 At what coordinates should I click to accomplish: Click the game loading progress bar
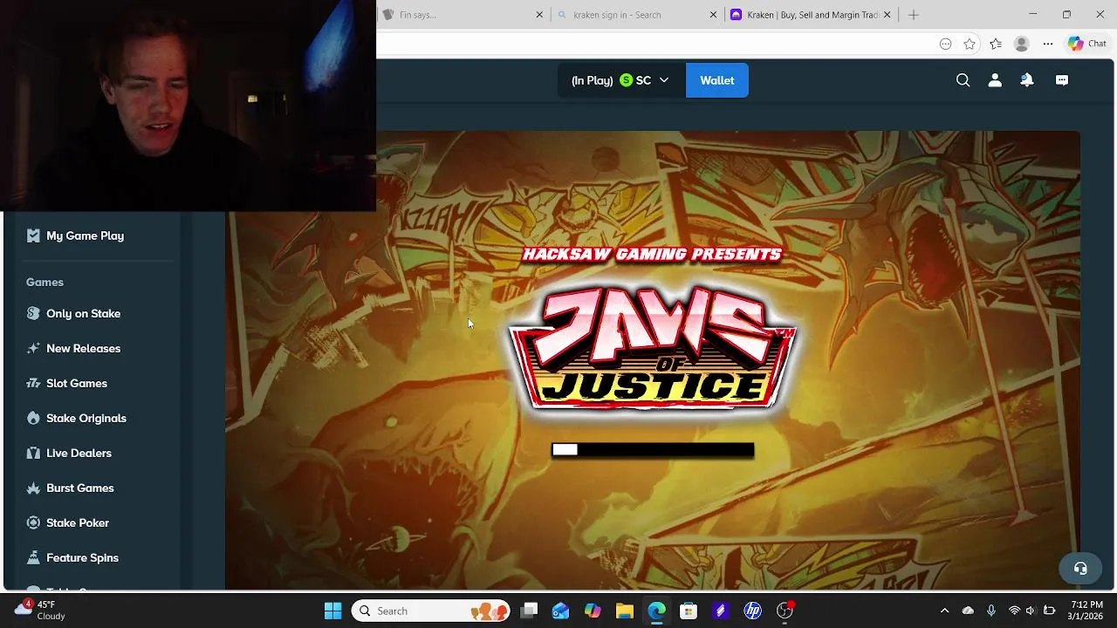tap(653, 450)
